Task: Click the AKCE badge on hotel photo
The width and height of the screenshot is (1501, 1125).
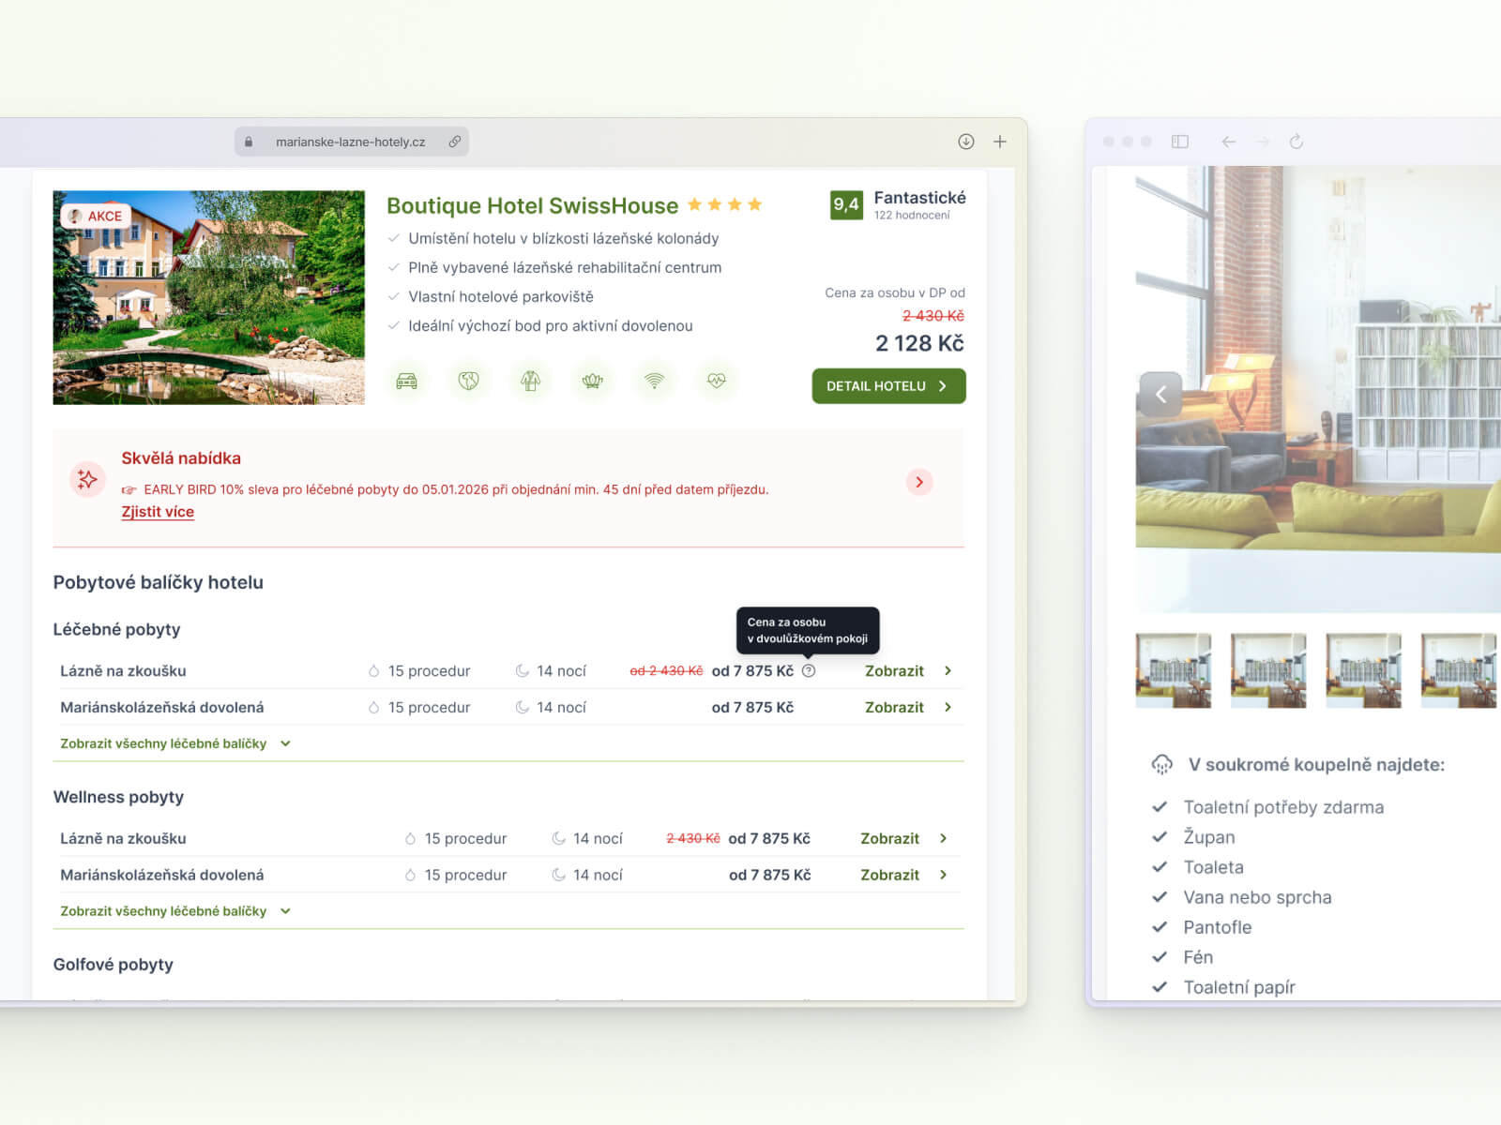Action: [96, 216]
